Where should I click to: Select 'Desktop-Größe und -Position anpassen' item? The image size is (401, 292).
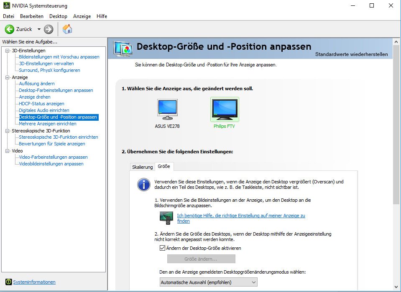[59, 117]
